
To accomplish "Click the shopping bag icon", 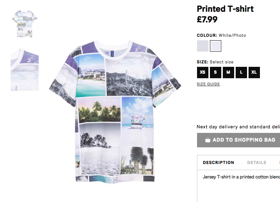I will 208,140.
